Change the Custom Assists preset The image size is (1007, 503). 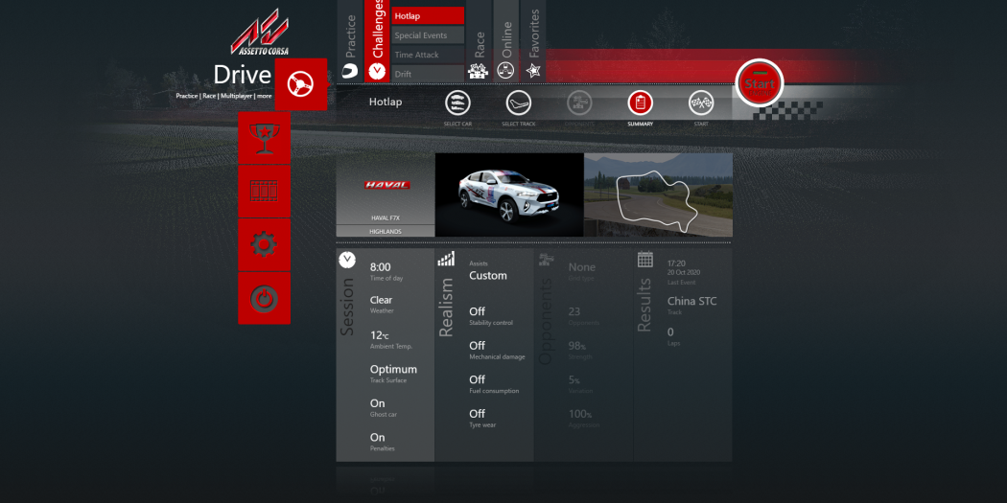(488, 271)
